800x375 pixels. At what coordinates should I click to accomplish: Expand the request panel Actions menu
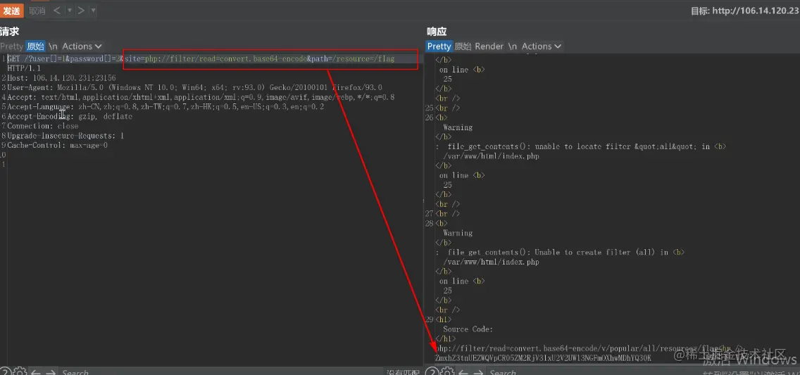[x=82, y=46]
